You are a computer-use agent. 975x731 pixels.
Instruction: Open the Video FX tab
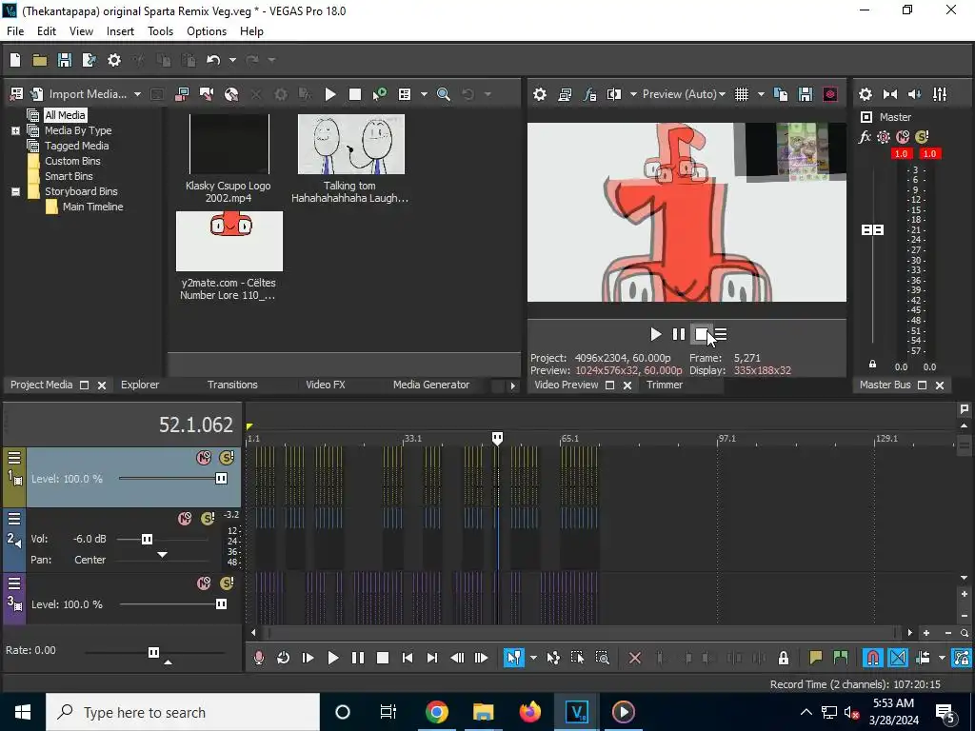pyautogui.click(x=326, y=385)
